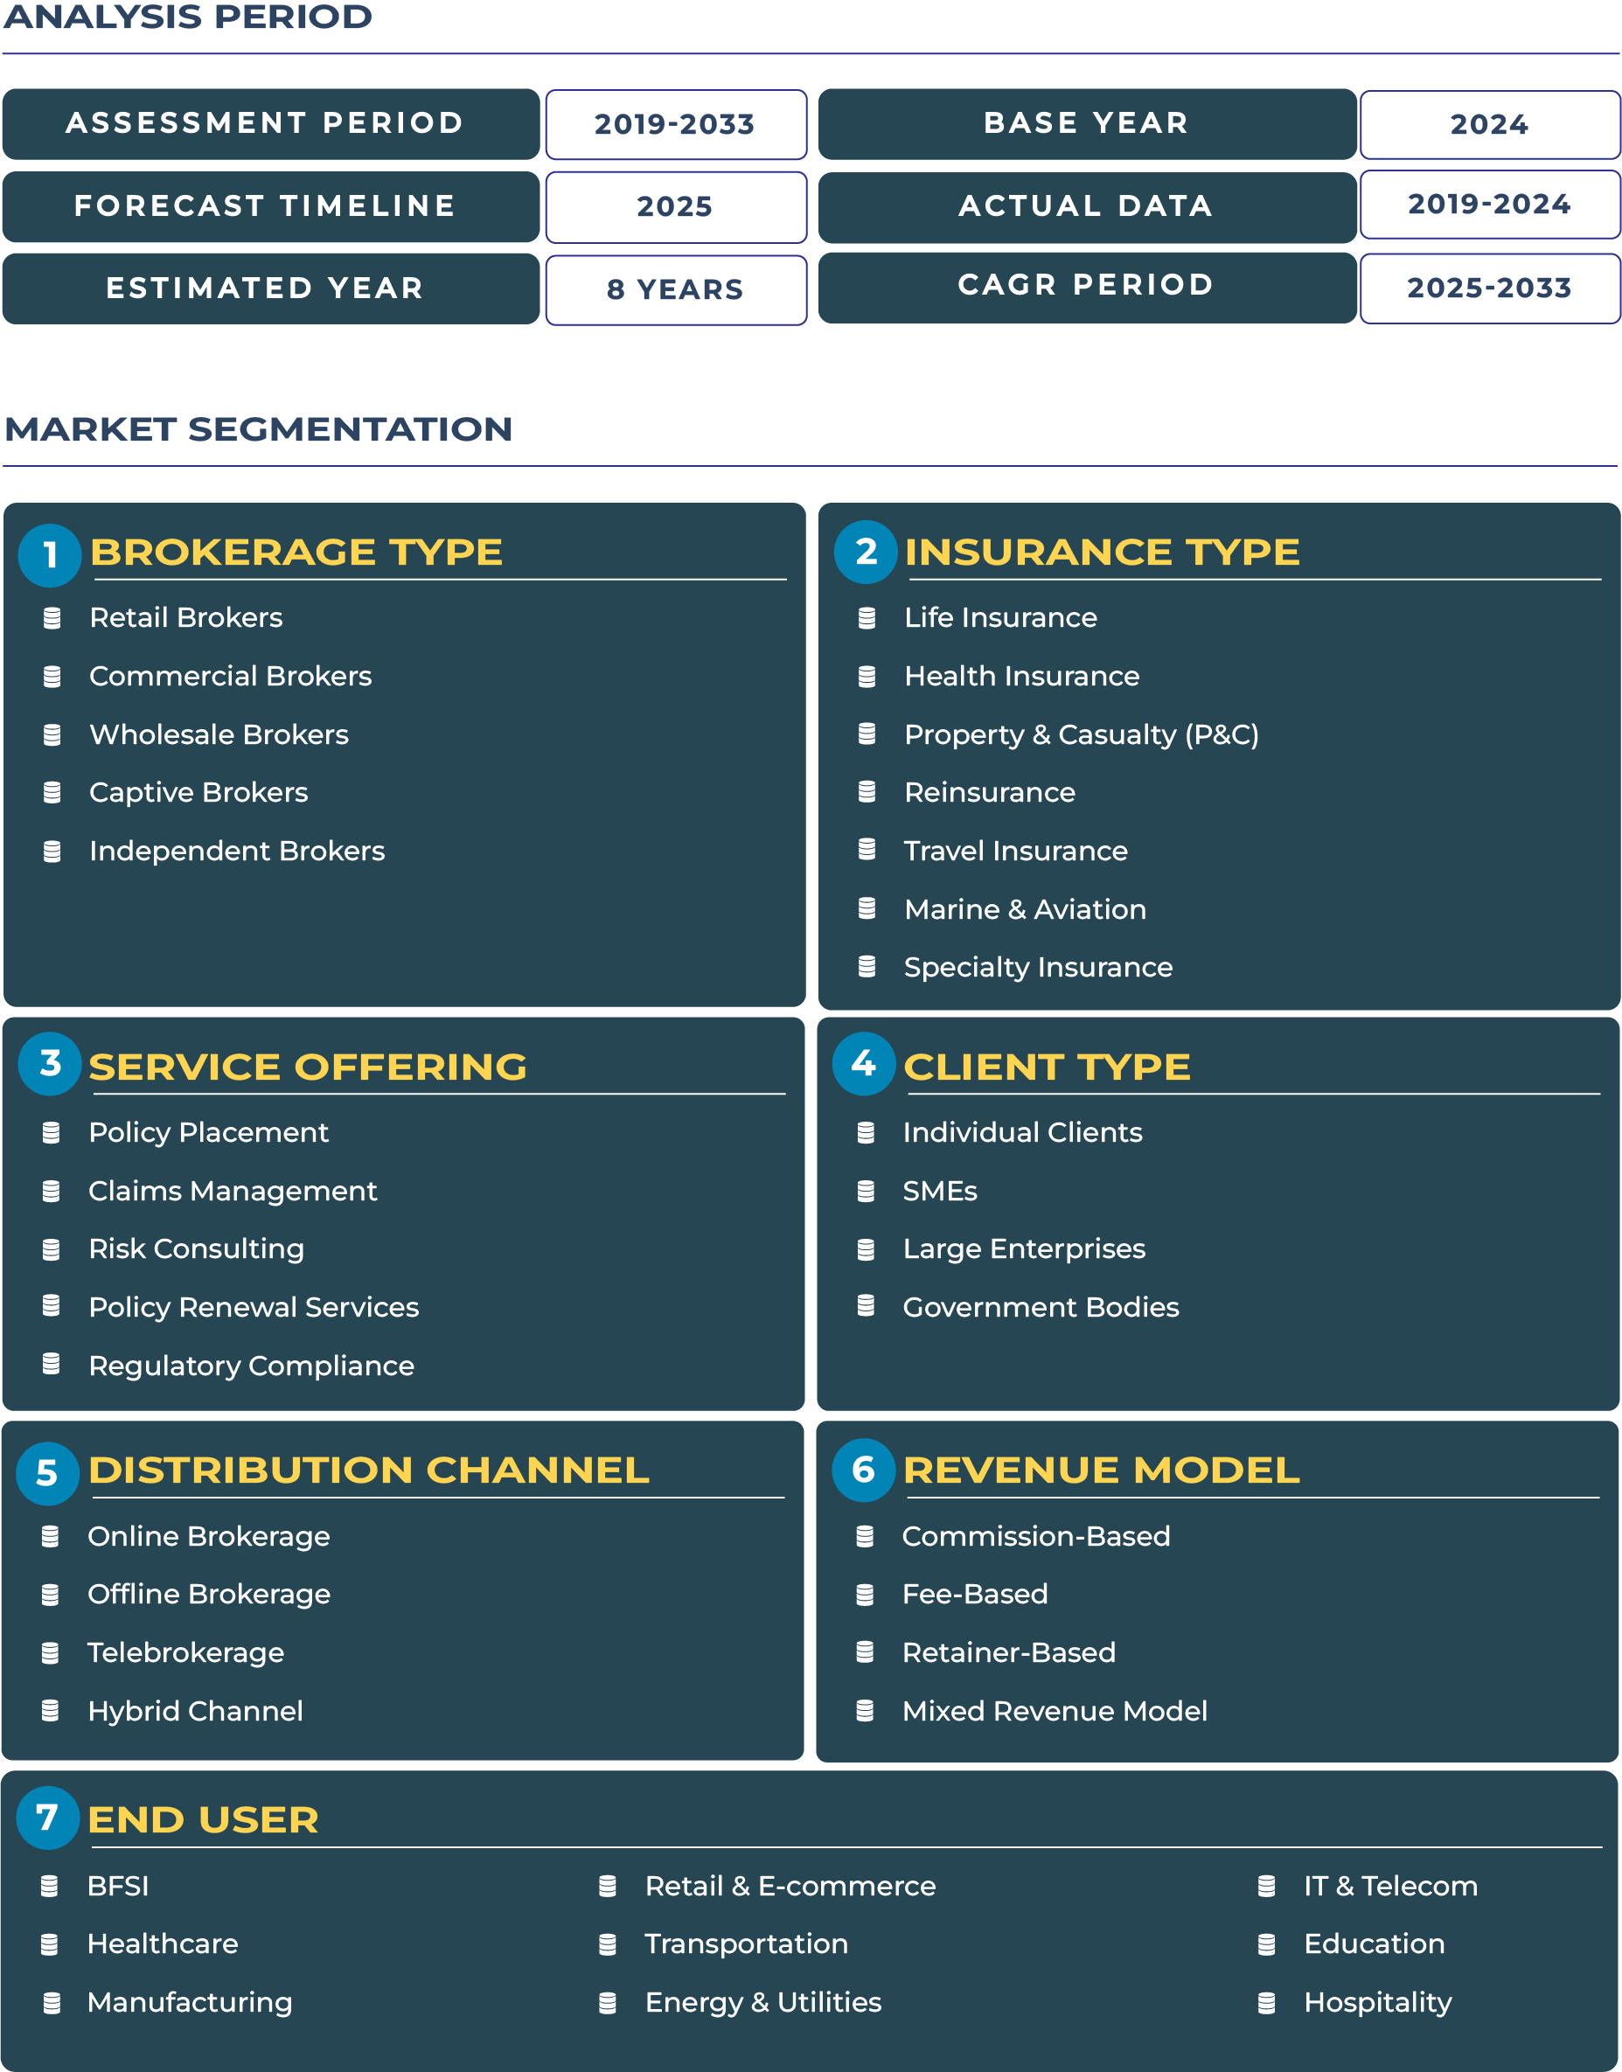Click the coin stack icon beside Retail Brokers

coord(52,618)
